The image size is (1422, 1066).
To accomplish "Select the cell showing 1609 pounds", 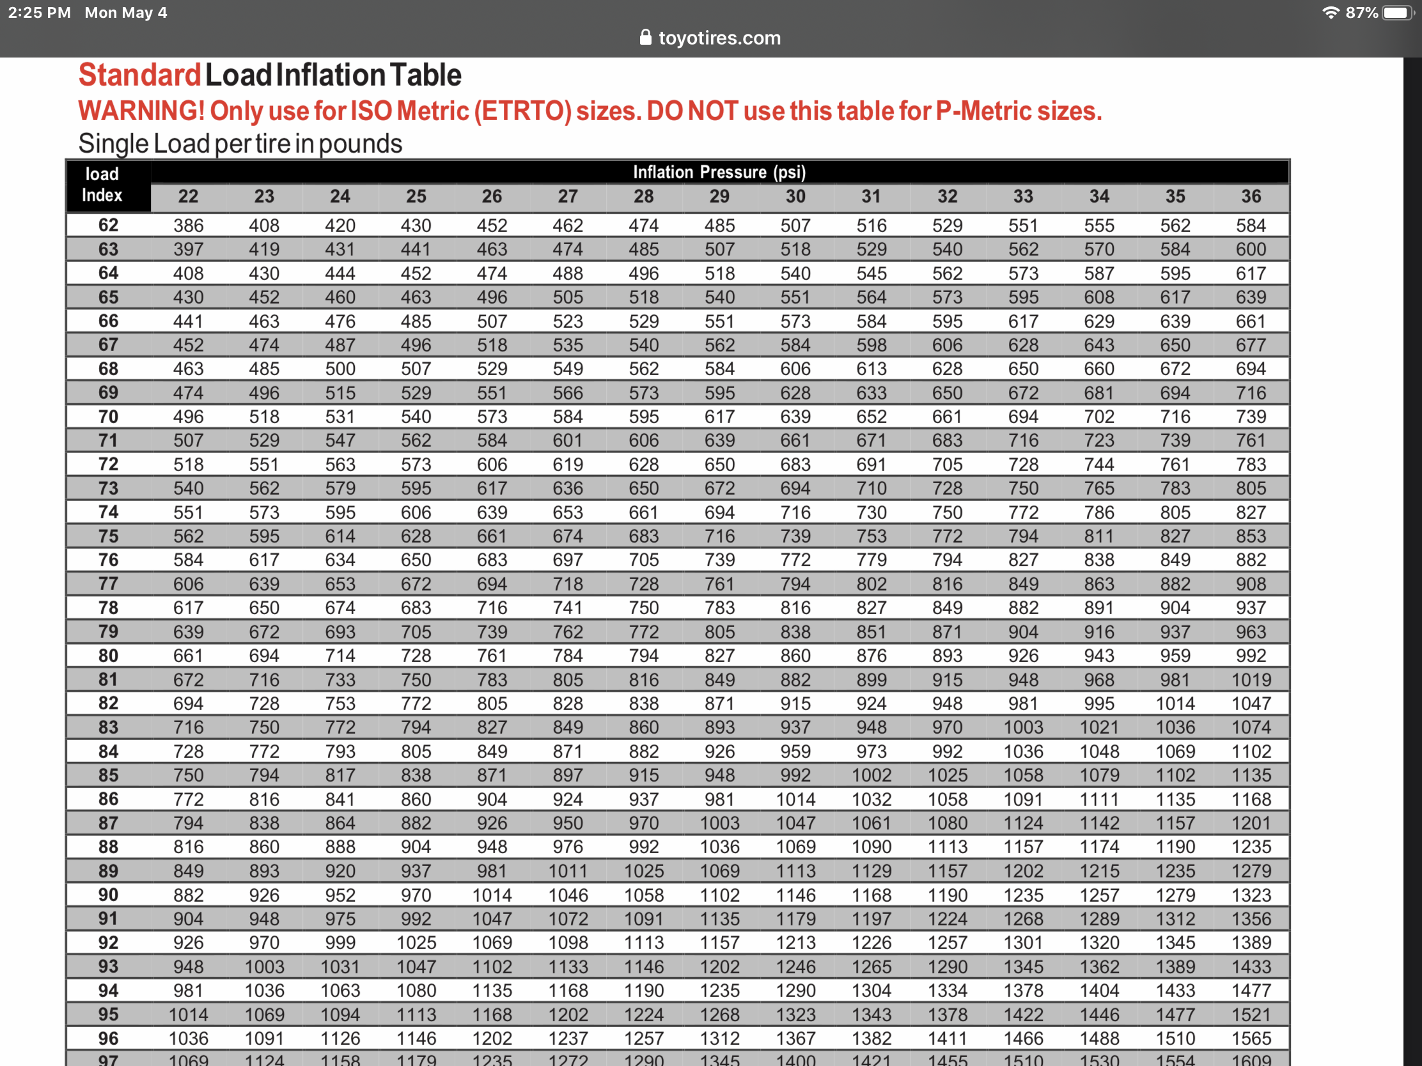I will click(1253, 1059).
